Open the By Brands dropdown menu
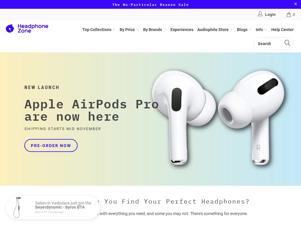The image size is (301, 225). [x=155, y=30]
